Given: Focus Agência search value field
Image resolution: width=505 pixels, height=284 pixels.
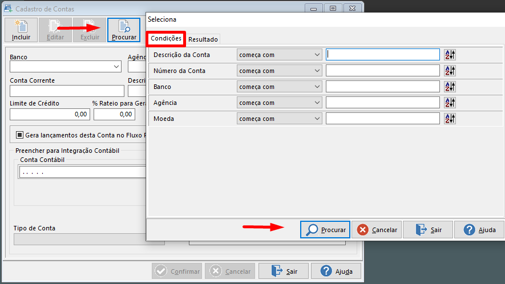Looking at the screenshot, I should 383,103.
